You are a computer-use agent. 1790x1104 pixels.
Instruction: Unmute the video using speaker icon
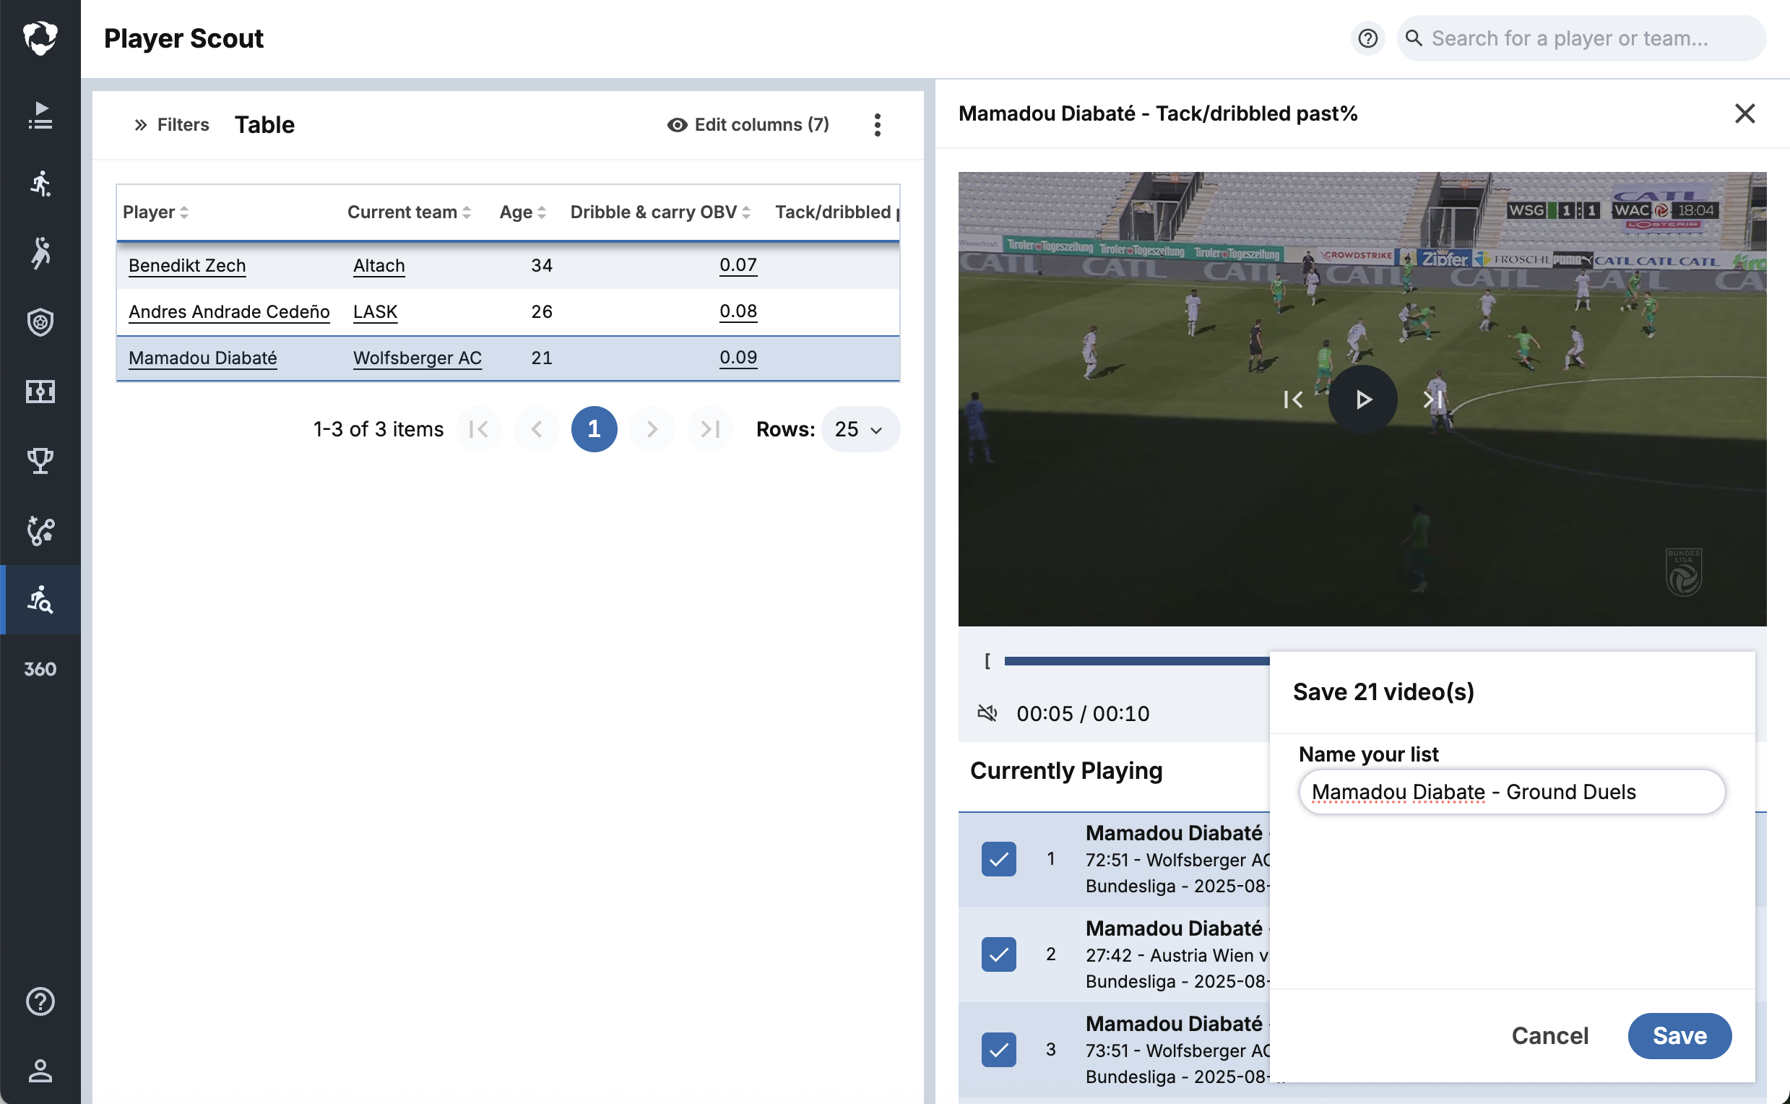pyautogui.click(x=987, y=712)
